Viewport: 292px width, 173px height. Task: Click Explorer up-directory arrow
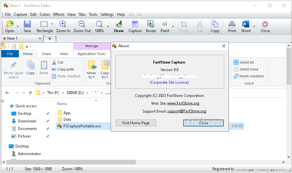tap(30, 93)
